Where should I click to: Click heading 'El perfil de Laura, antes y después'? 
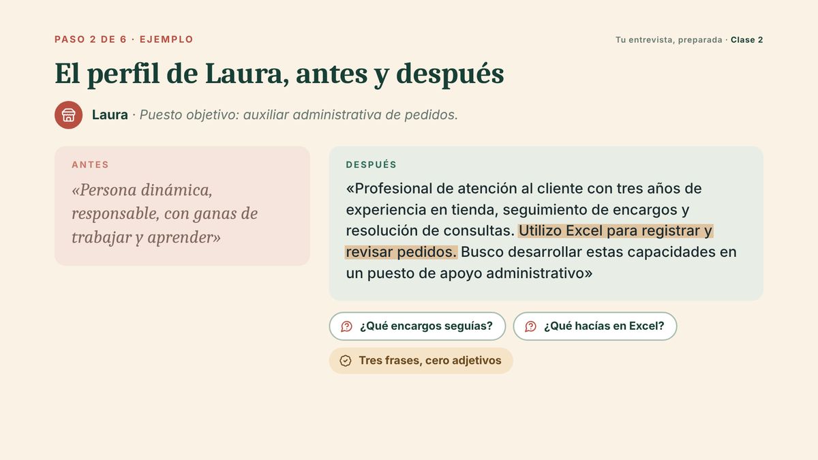tap(279, 74)
